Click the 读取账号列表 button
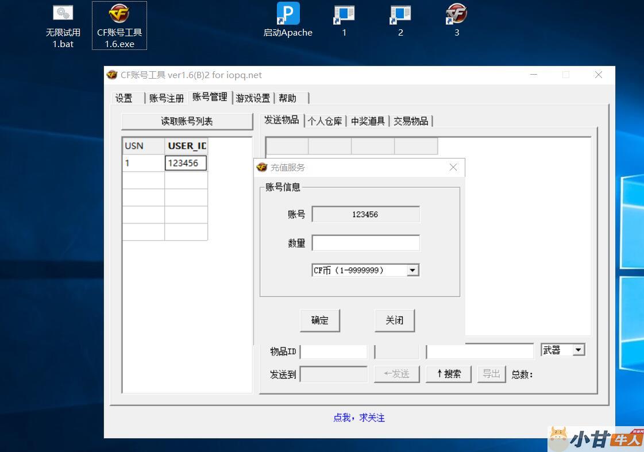This screenshot has width=644, height=452. click(187, 121)
